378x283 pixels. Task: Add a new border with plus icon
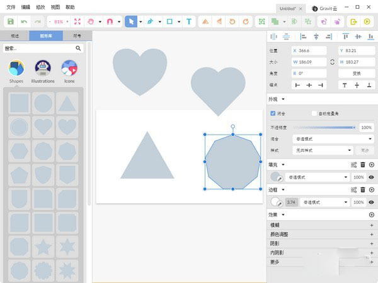(372, 189)
